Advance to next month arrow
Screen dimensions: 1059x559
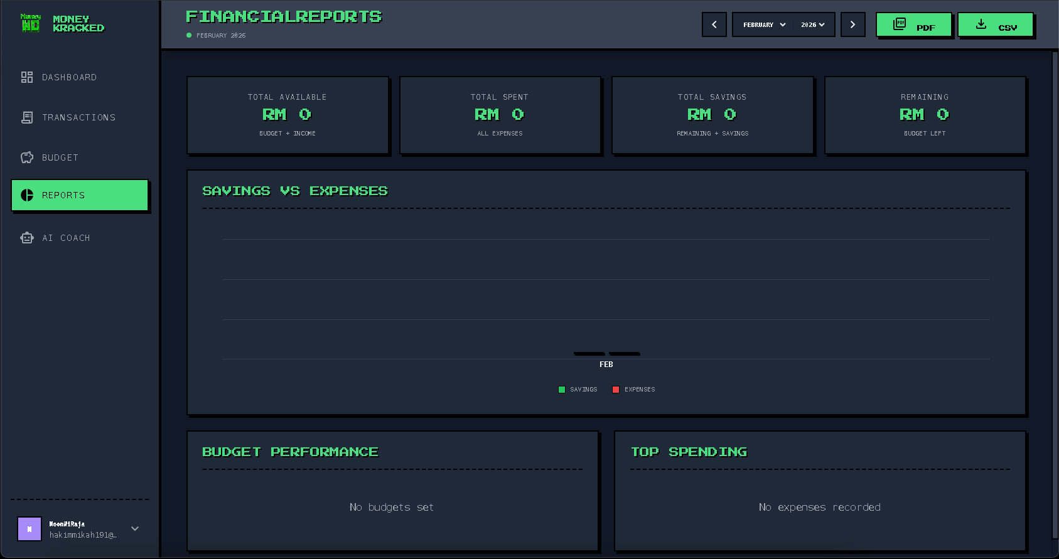(852, 25)
